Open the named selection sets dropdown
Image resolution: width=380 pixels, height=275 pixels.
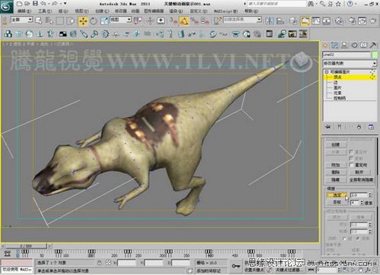point(242,20)
